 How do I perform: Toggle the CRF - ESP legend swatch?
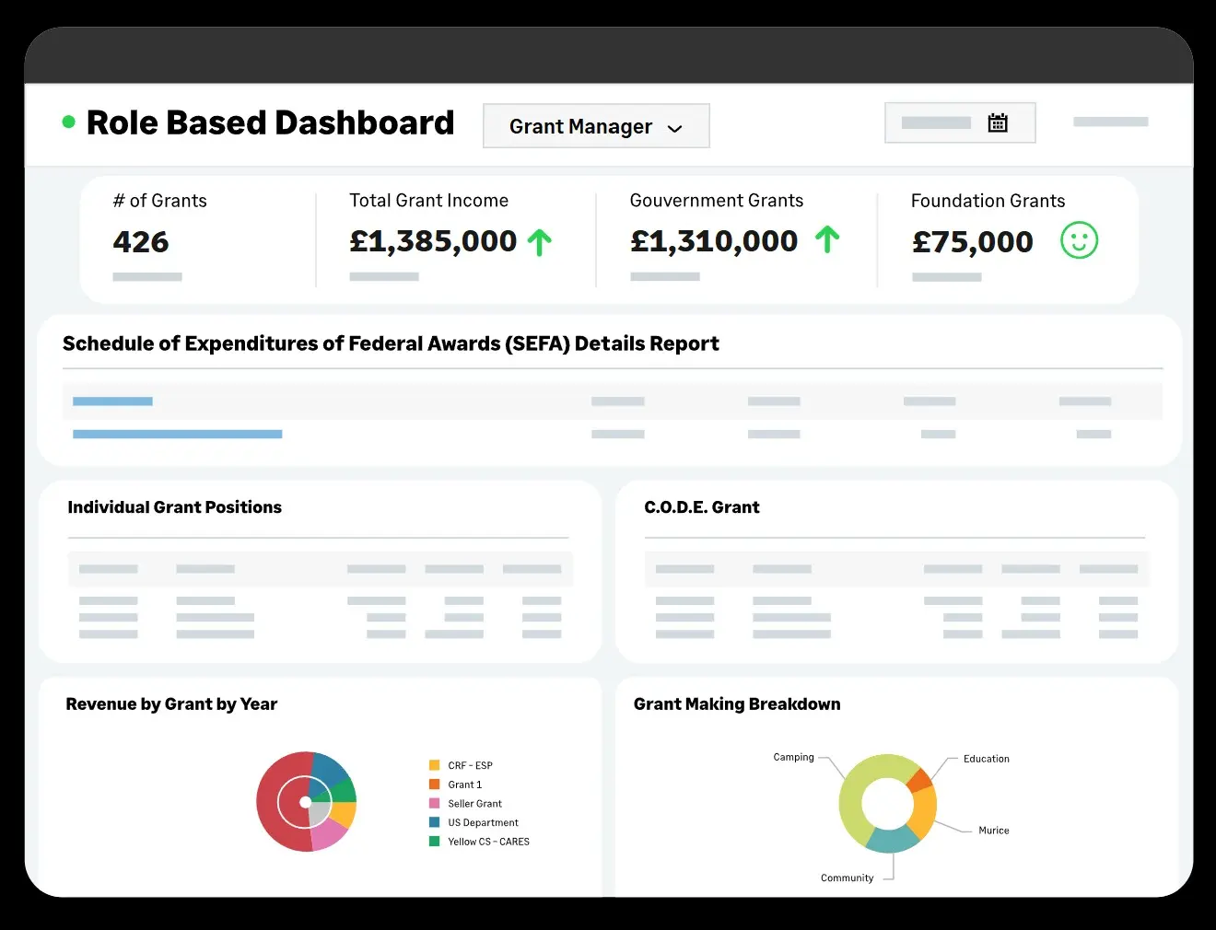click(x=434, y=765)
